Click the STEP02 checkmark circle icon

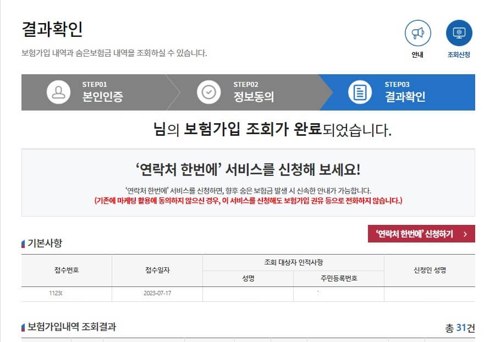point(208,93)
